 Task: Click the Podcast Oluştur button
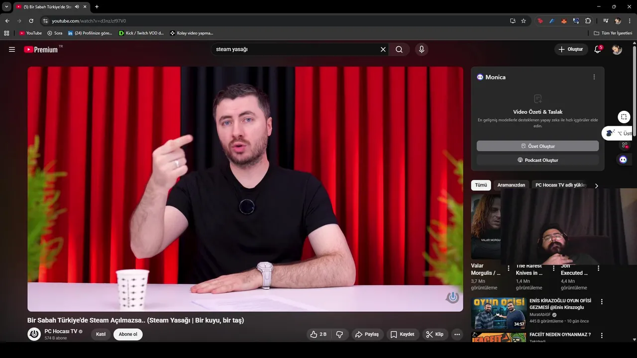tap(537, 160)
